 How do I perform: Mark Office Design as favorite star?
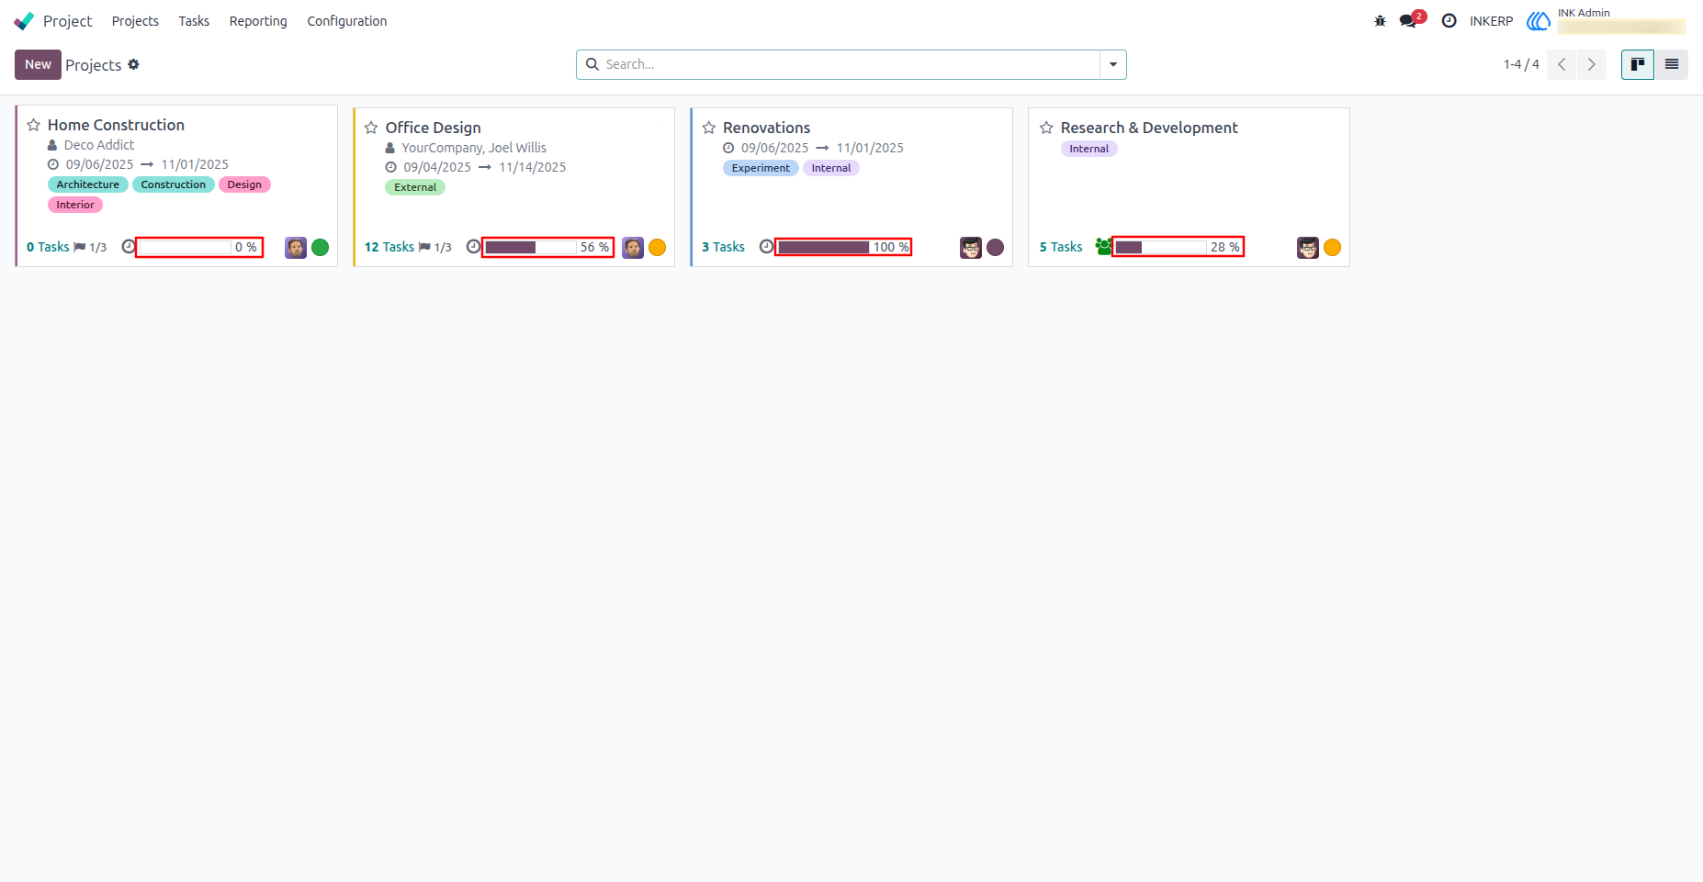pos(371,128)
